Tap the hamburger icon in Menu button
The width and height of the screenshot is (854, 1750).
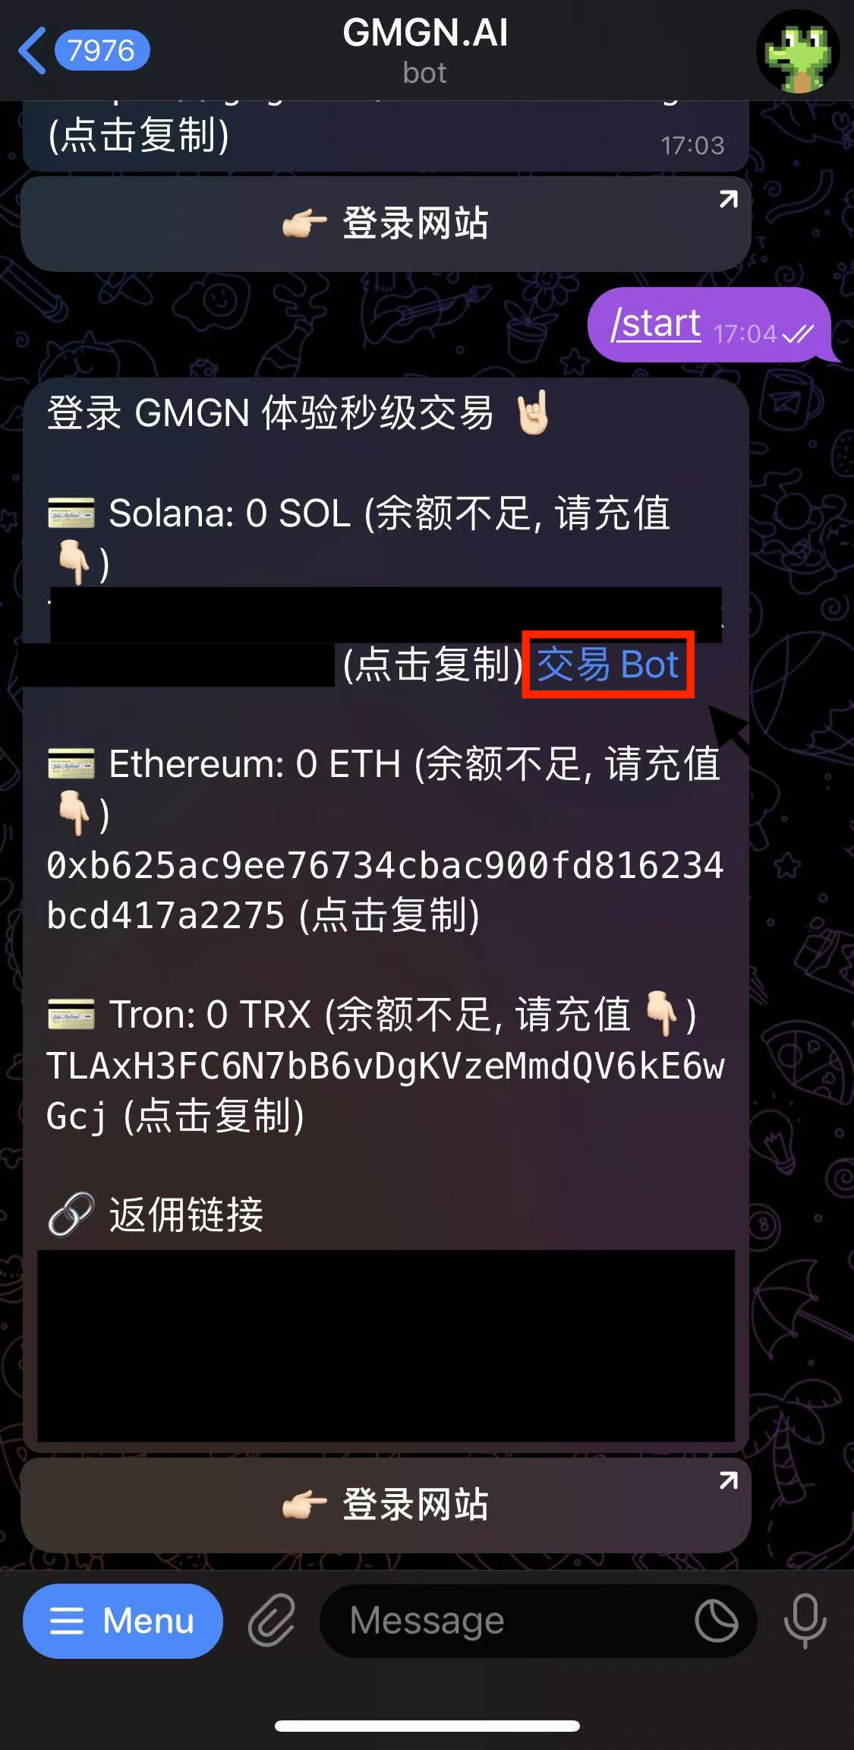(x=67, y=1621)
